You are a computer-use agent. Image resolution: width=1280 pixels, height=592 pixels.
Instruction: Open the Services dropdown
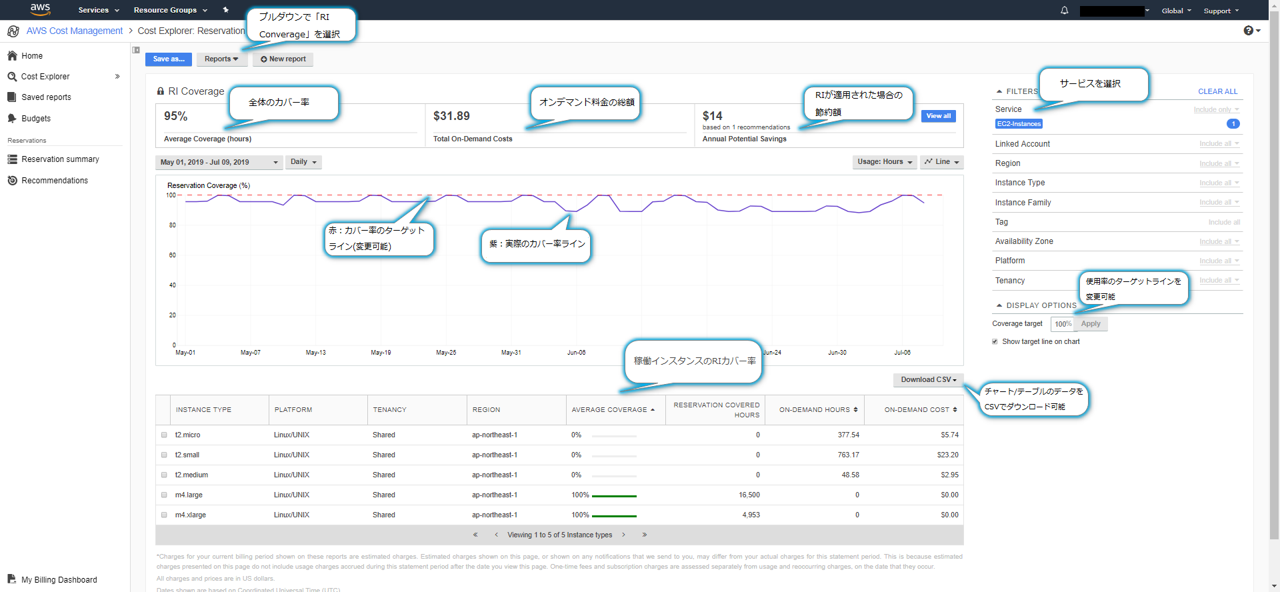pyautogui.click(x=99, y=10)
